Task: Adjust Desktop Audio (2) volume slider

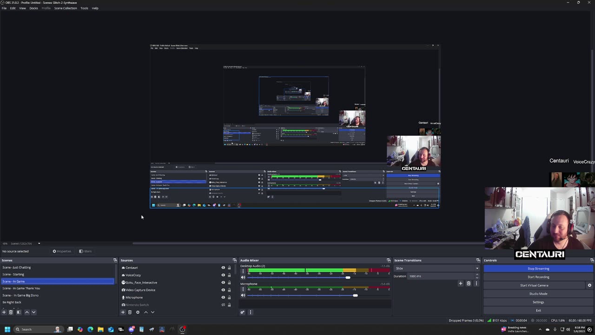Action: click(x=348, y=277)
